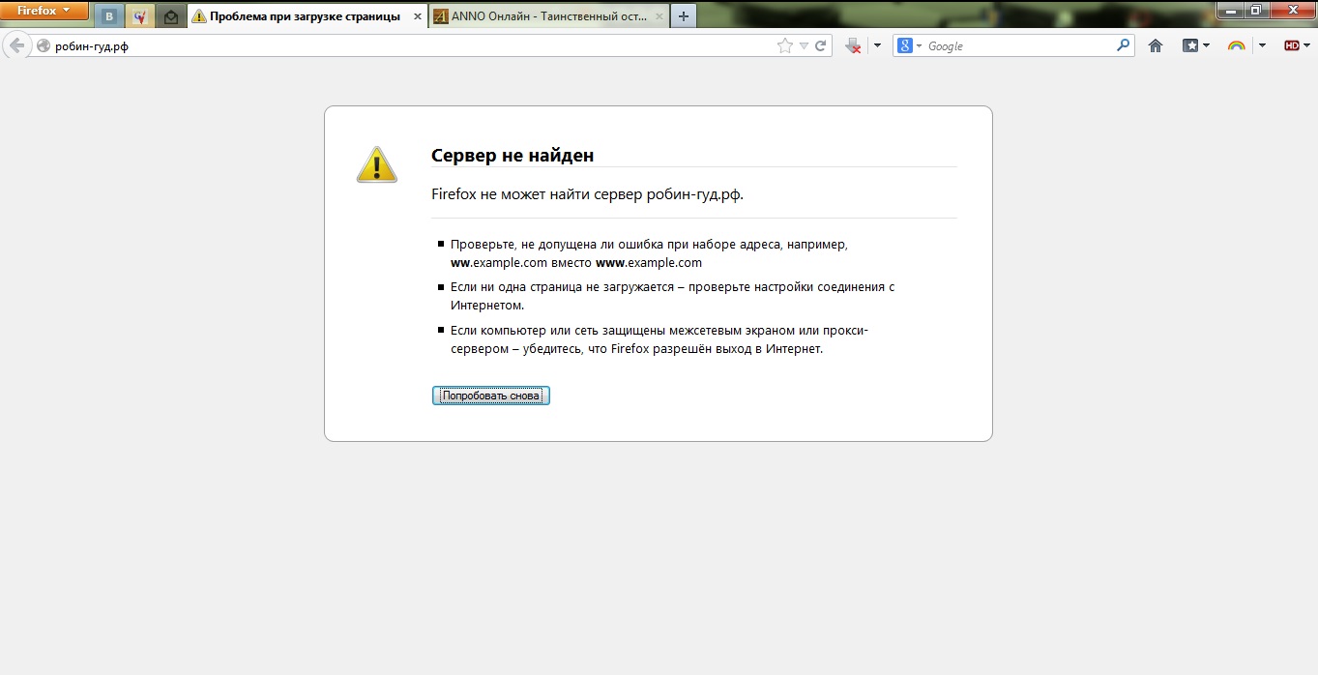Switch to the pinned red checkmark tab
This screenshot has height=675, width=1318.
click(140, 16)
